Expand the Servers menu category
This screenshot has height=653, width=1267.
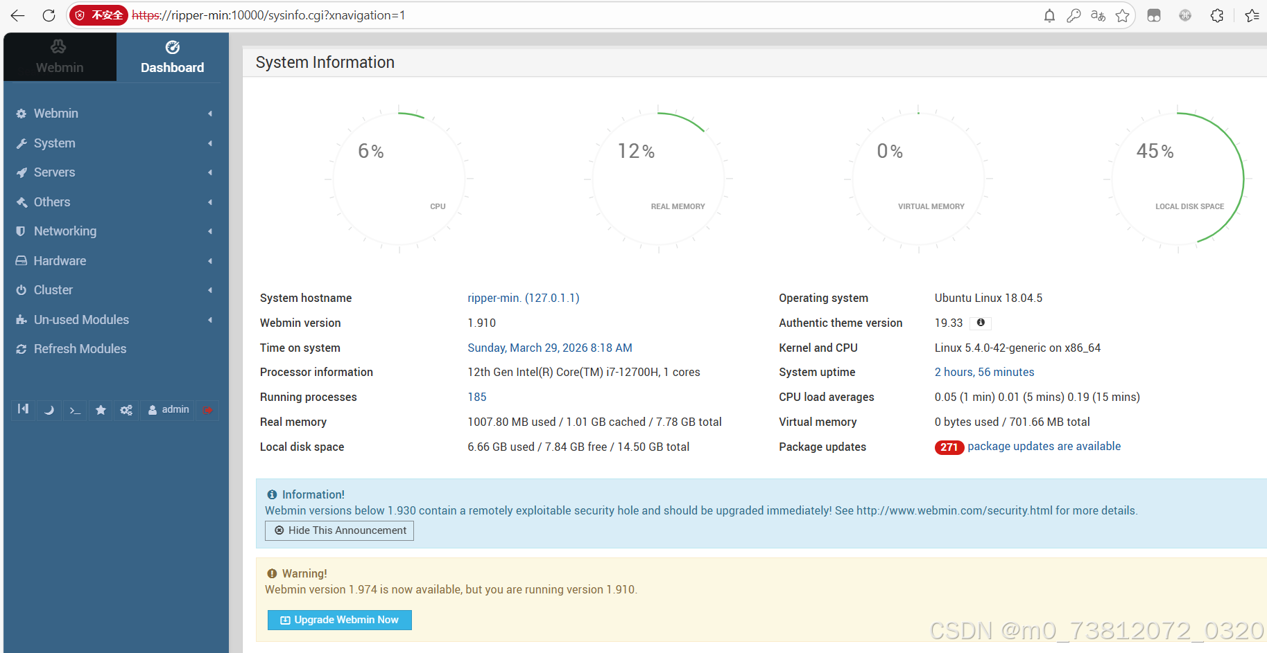point(114,172)
